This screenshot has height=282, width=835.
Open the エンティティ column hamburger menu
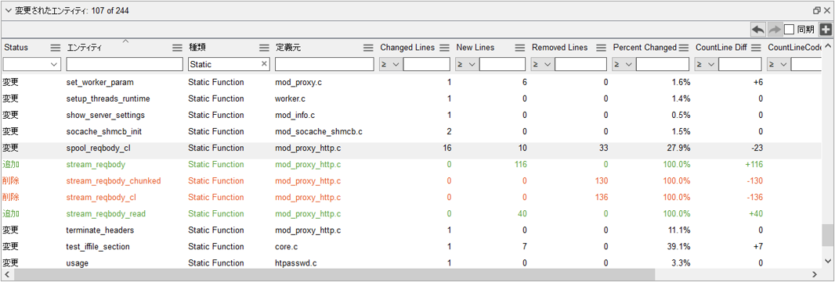point(177,48)
